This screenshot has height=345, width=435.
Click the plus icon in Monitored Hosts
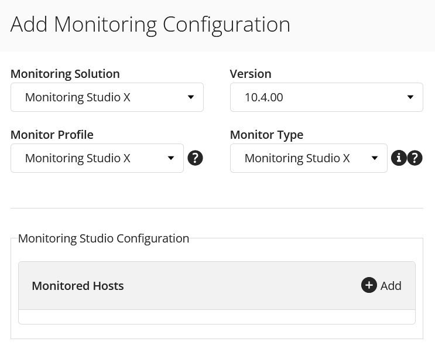tap(369, 285)
